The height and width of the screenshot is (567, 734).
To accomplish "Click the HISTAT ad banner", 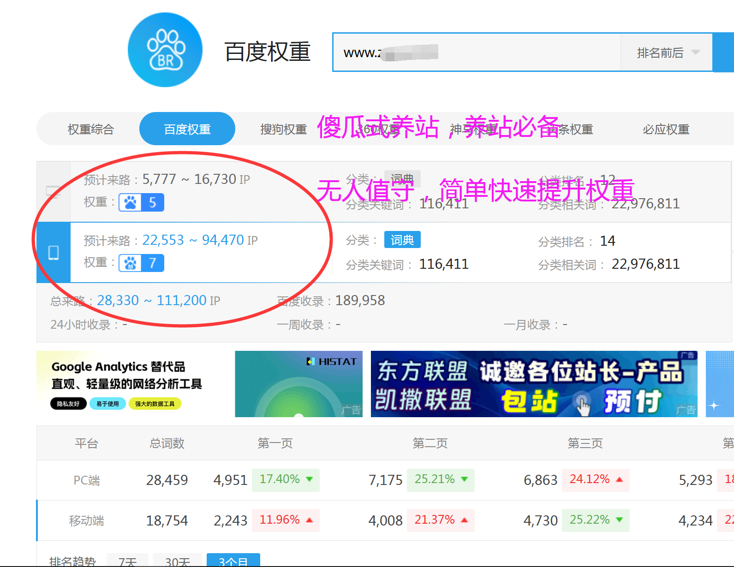I will tap(298, 384).
